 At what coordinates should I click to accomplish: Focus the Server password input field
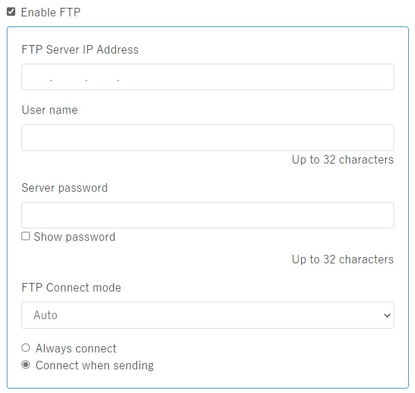[x=207, y=215]
